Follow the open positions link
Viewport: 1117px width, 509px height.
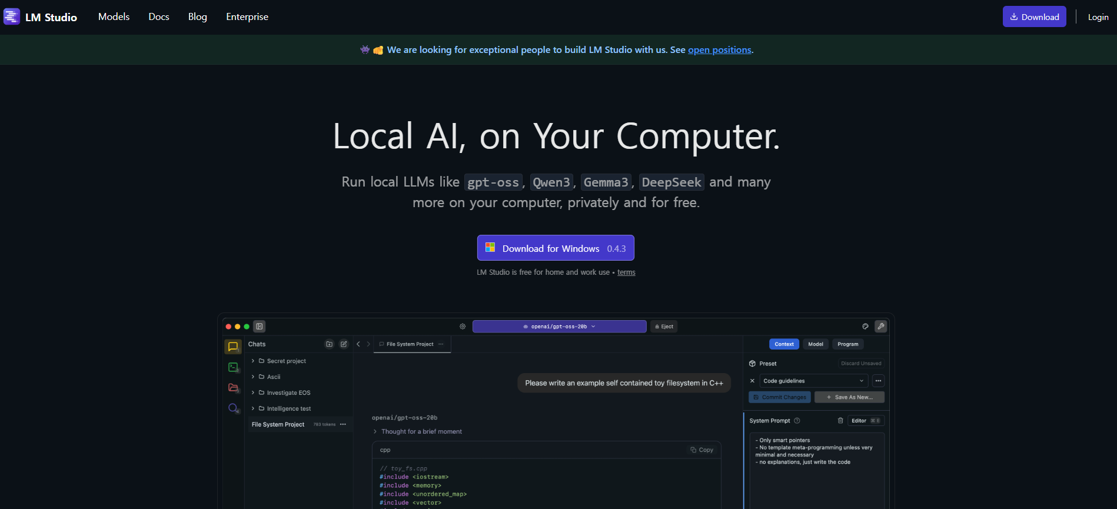[x=719, y=50]
